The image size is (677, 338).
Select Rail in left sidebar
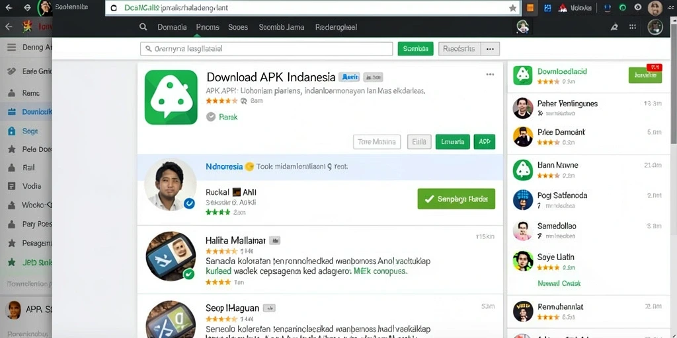point(26,168)
